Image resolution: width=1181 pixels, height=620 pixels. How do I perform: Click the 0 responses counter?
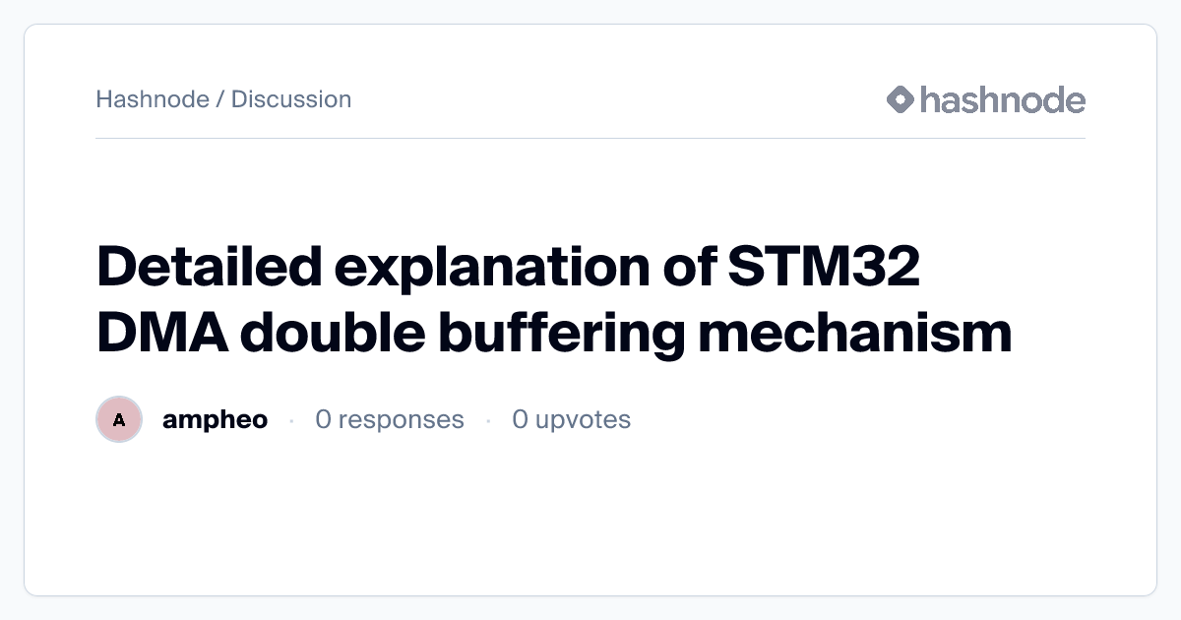click(389, 420)
